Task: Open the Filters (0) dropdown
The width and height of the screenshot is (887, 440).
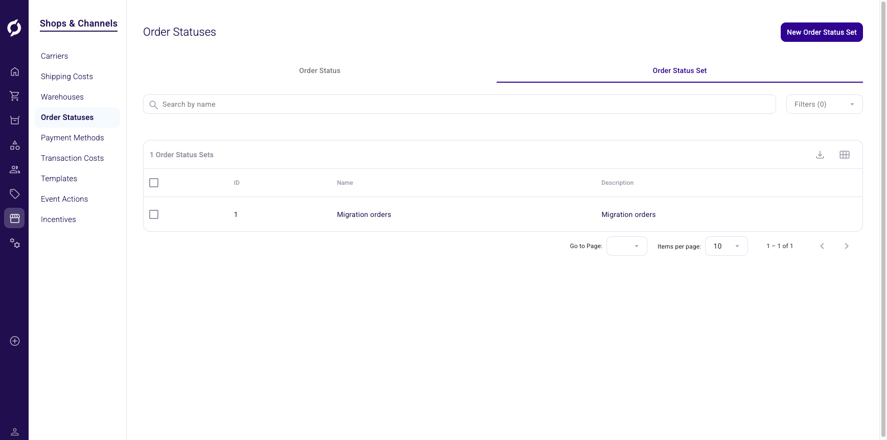Action: tap(824, 104)
